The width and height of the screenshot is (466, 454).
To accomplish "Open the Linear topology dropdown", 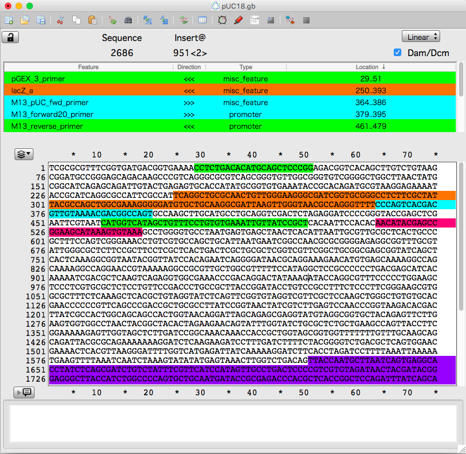I will coord(421,37).
